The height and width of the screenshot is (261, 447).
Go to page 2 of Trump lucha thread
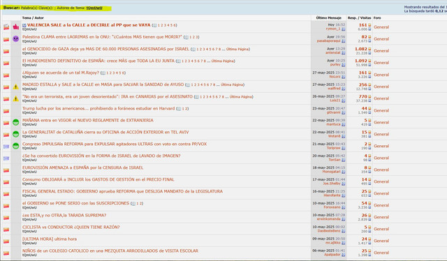point(187,109)
